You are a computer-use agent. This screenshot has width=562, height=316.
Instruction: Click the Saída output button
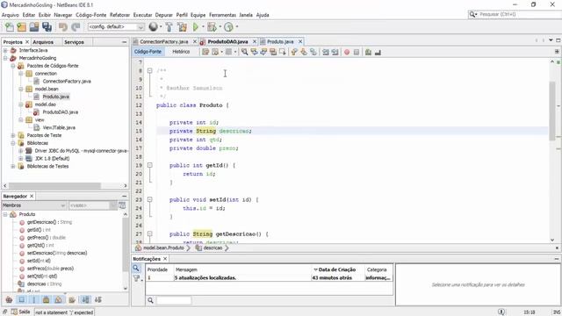tap(20, 312)
